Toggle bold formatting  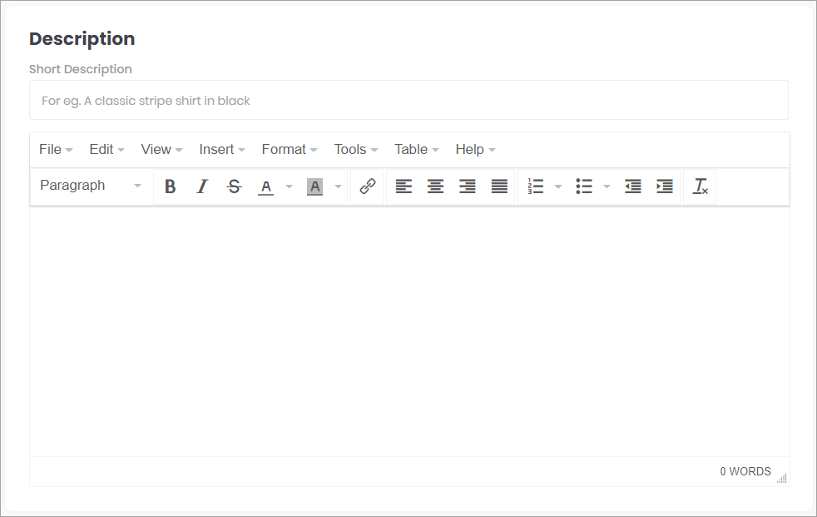[170, 186]
